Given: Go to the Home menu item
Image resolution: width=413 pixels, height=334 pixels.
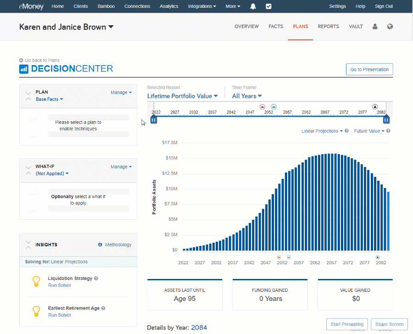Looking at the screenshot, I should coord(58,6).
